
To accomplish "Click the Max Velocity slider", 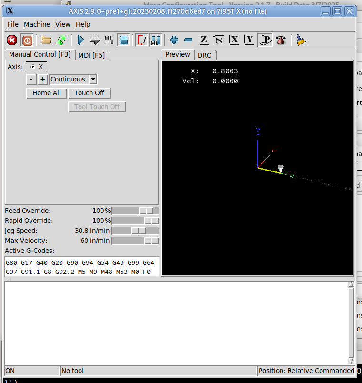I will click(x=135, y=241).
